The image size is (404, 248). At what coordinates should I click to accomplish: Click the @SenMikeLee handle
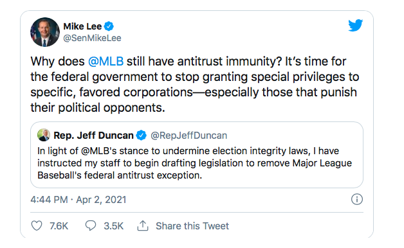[x=92, y=38]
